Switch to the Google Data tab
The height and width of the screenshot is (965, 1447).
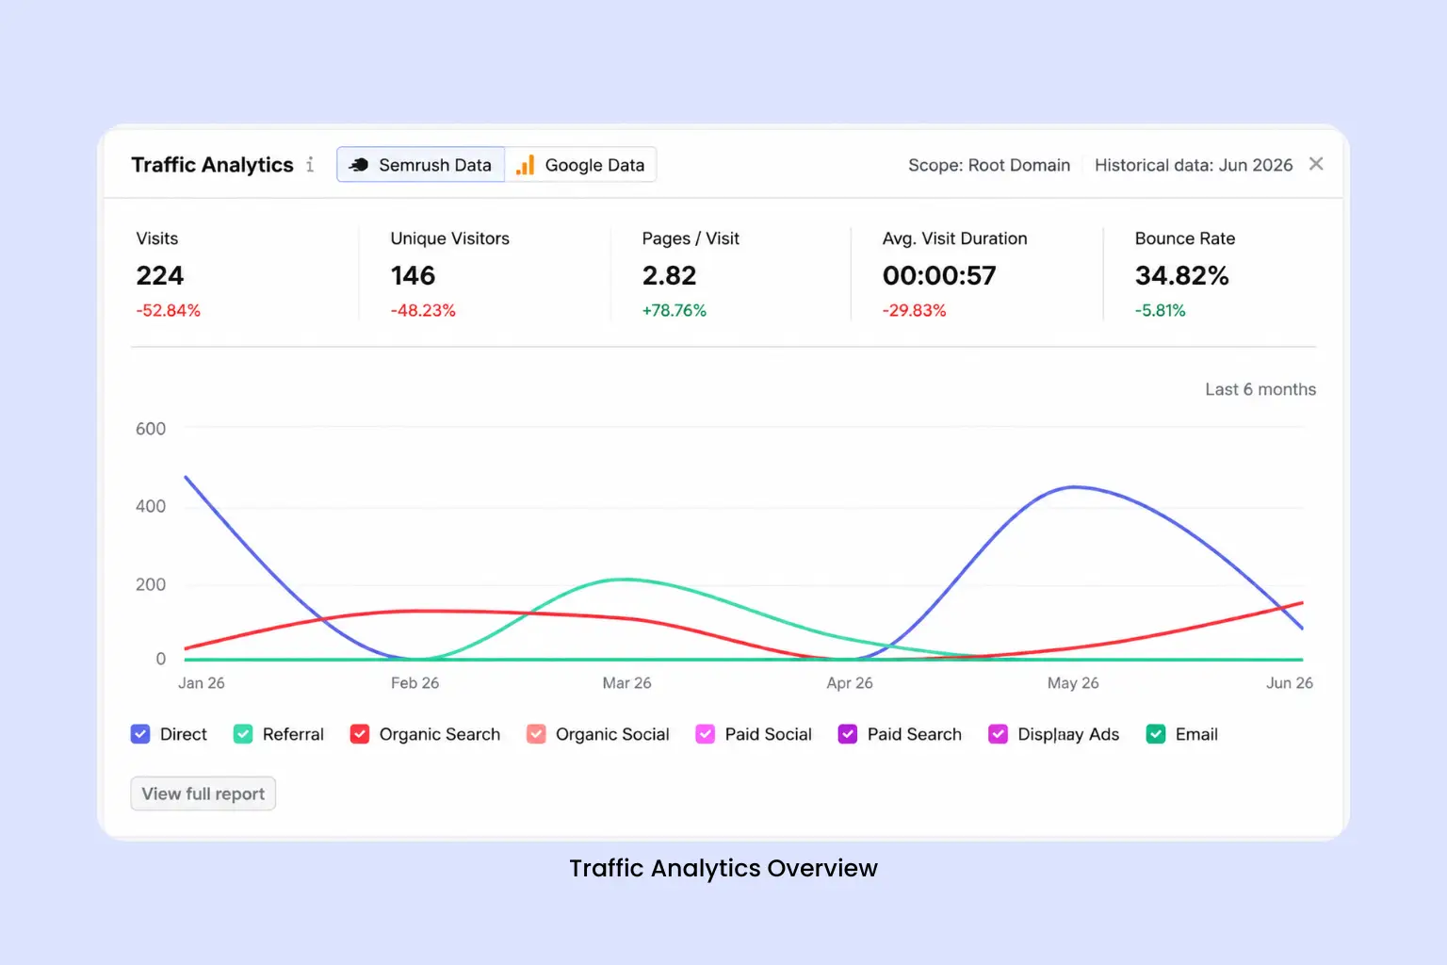[580, 165]
